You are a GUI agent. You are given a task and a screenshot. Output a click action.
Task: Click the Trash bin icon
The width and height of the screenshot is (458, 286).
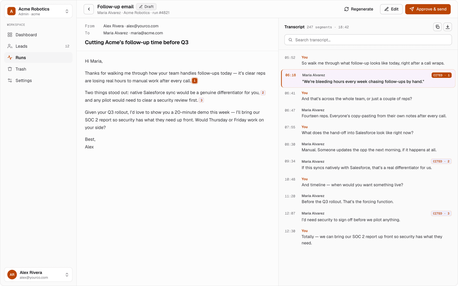10,69
